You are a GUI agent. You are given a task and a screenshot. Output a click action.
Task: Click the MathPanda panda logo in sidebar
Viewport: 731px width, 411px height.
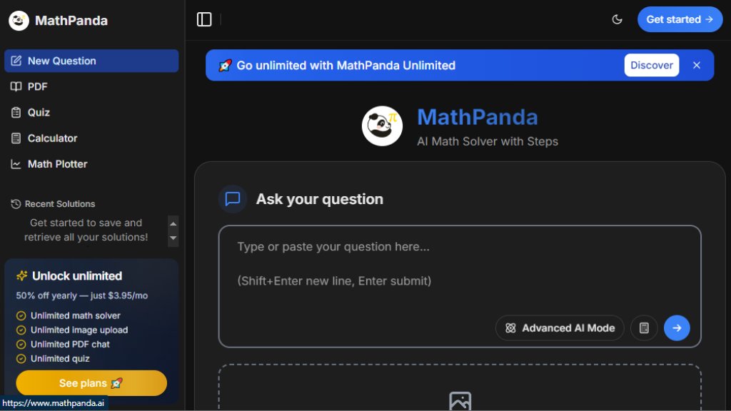click(19, 21)
